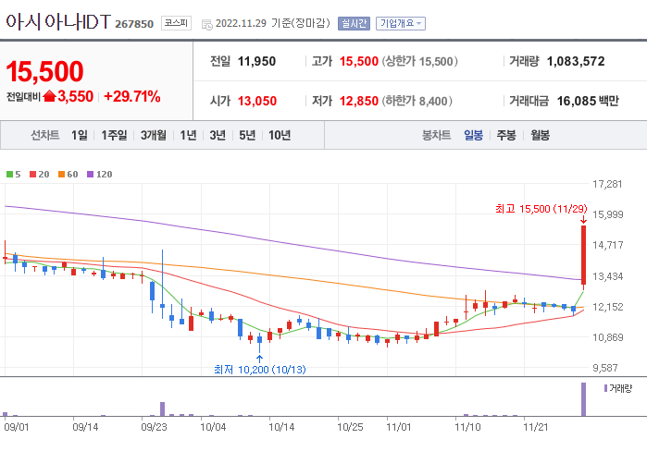647x451 pixels.
Task: Click the trading volume value 1,083,572
Action: 576,61
